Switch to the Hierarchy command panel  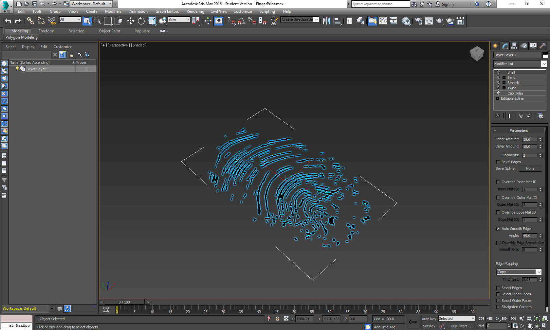point(514,46)
